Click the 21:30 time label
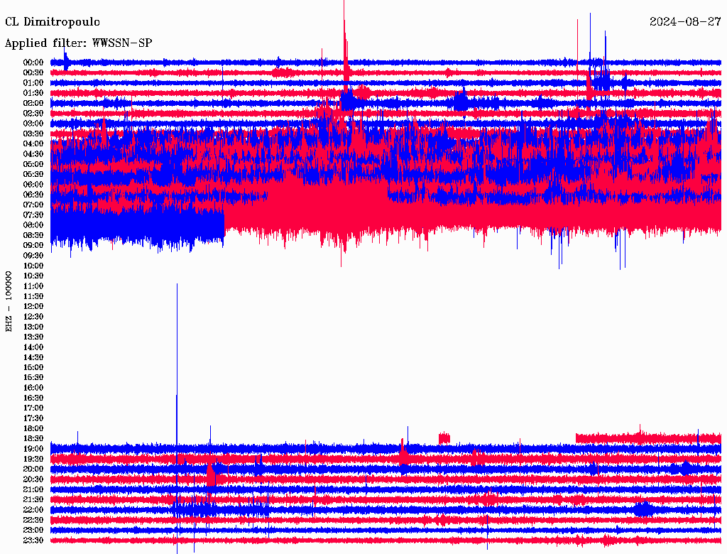This screenshot has height=554, width=727. (33, 500)
